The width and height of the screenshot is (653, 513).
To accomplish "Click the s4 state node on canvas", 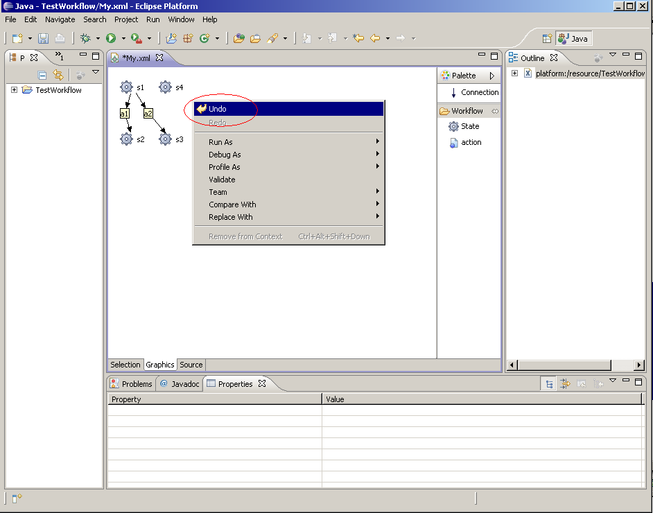I will pyautogui.click(x=165, y=87).
